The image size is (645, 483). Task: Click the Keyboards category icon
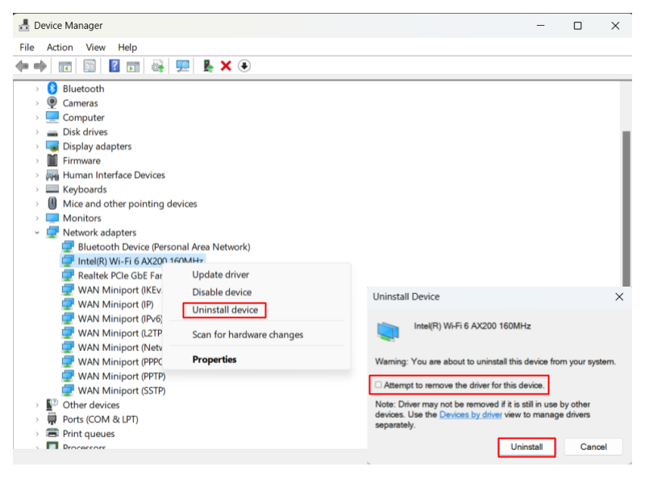coord(52,189)
